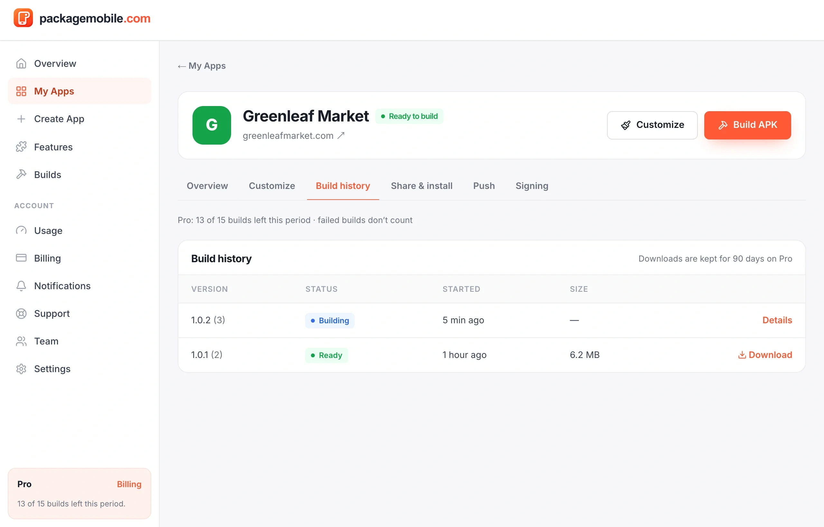Click the Billing card icon in sidebar
Screen dimensions: 824x527
pyautogui.click(x=21, y=258)
